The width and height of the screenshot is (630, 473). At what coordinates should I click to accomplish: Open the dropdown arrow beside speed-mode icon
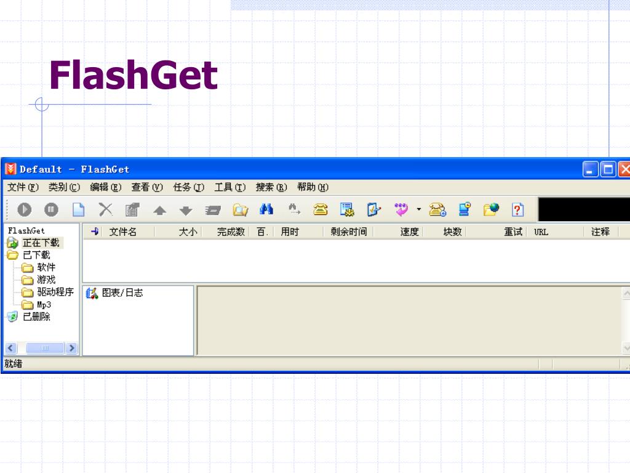click(418, 209)
